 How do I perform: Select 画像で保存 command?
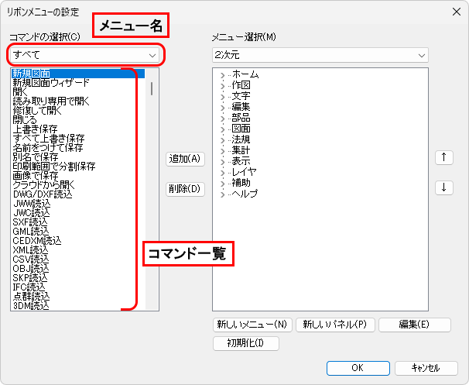click(x=77, y=175)
